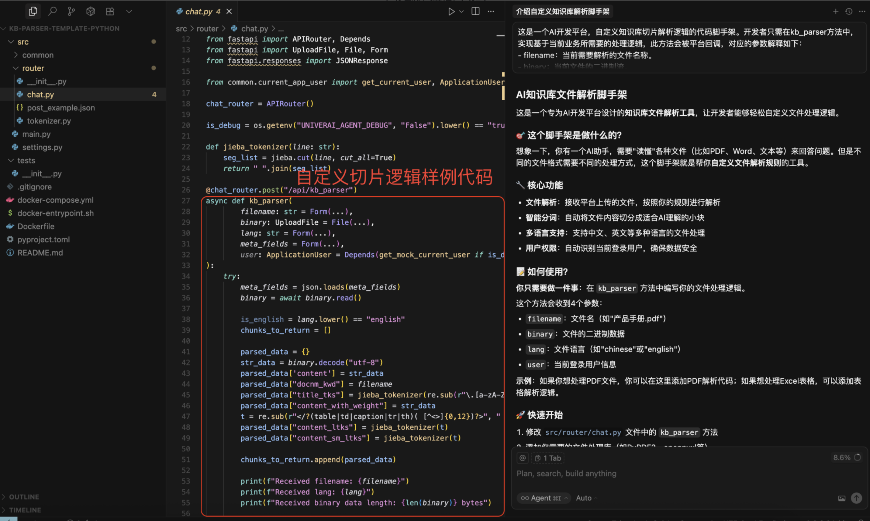Click the info icon beside README.md
The height and width of the screenshot is (521, 870).
[x=10, y=253]
